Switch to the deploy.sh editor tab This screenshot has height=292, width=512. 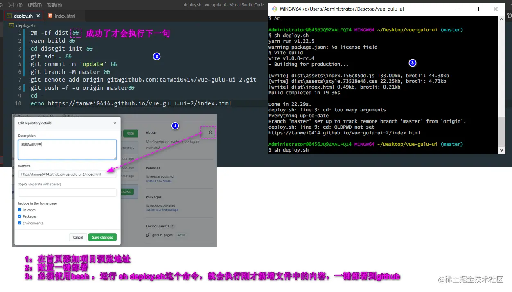coord(24,16)
